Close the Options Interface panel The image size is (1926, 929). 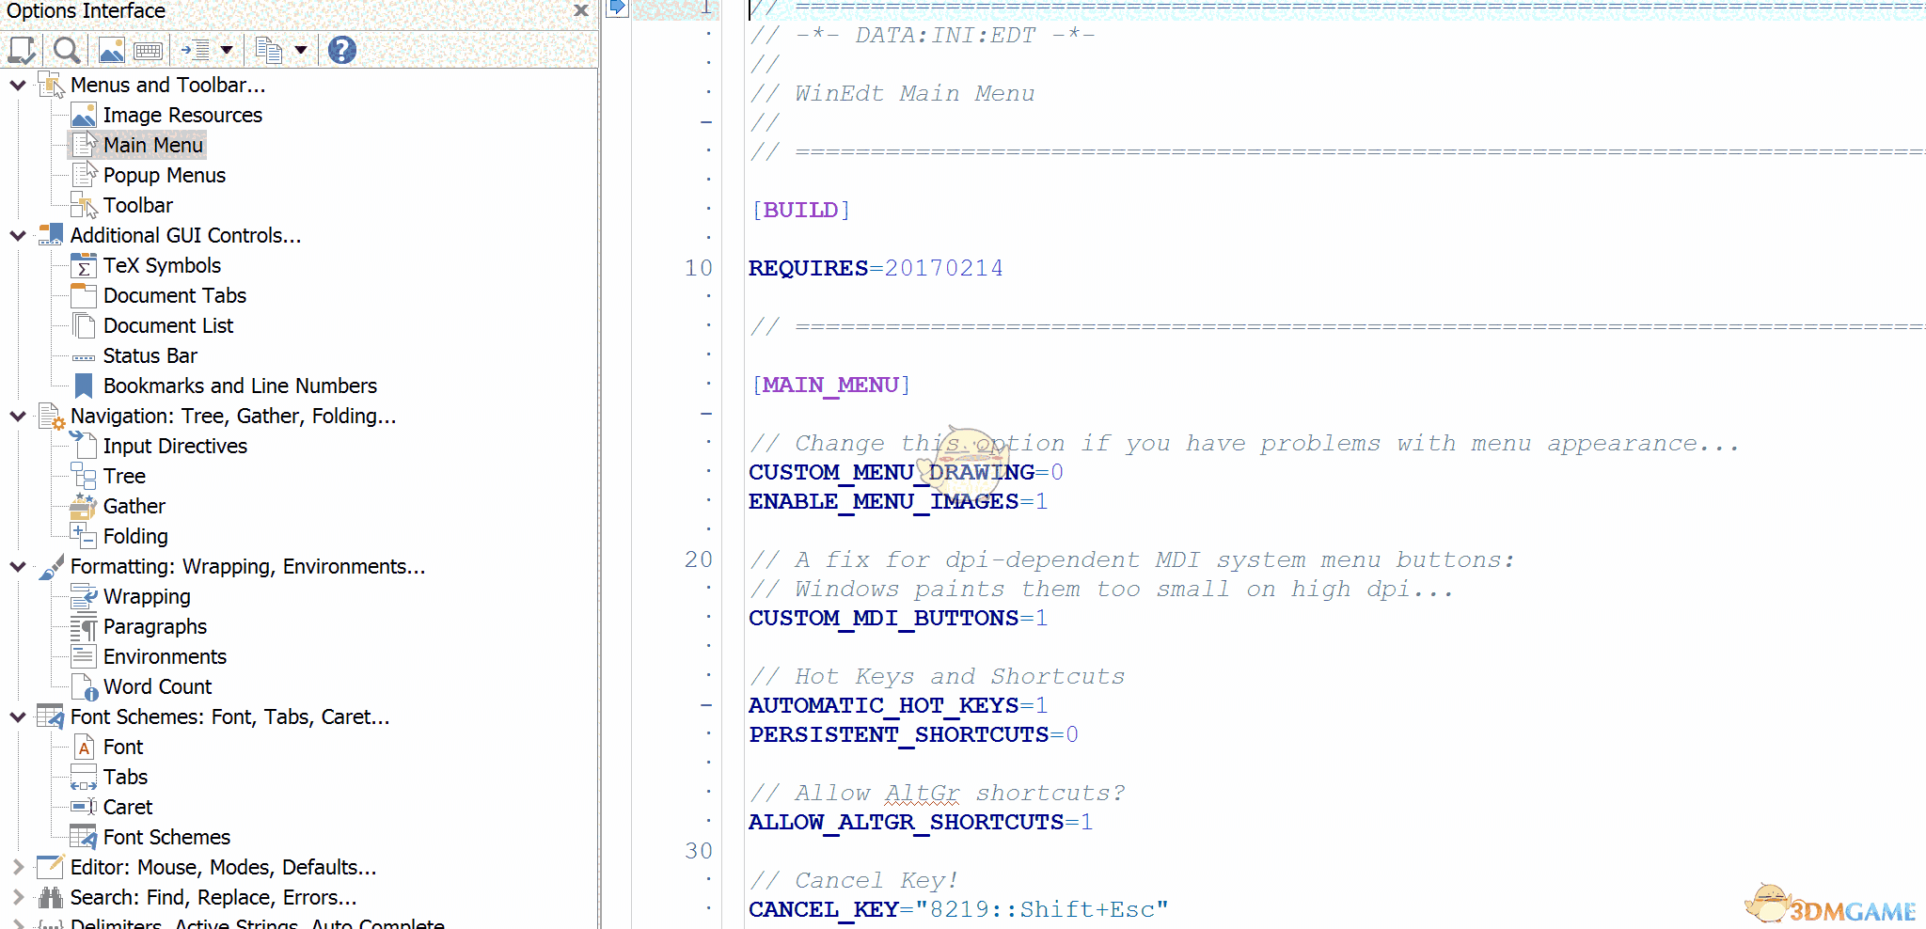[581, 10]
